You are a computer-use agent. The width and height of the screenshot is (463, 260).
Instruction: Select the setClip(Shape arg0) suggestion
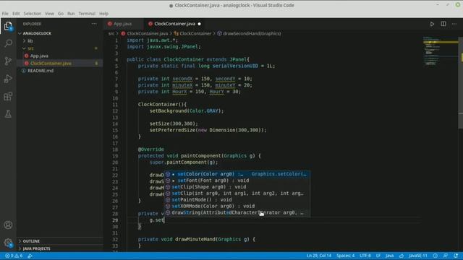tap(237, 187)
